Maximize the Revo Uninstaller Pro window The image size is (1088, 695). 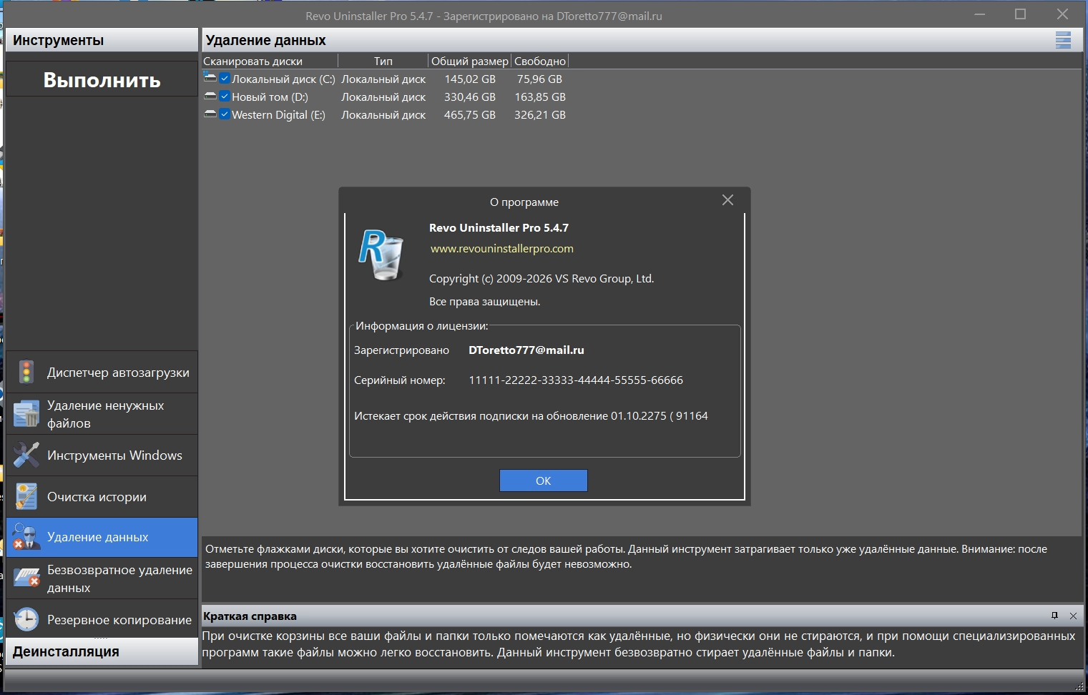point(1021,14)
